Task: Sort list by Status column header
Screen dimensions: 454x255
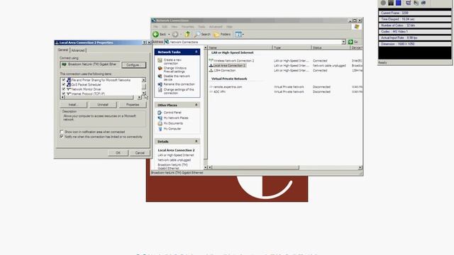Action: tap(331, 47)
